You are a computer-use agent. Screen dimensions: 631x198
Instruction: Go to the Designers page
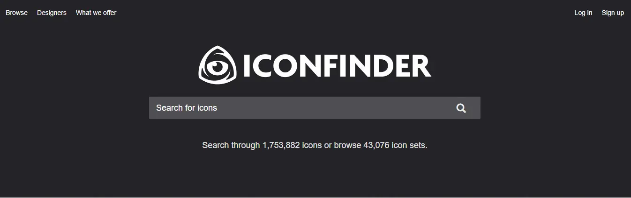(x=52, y=13)
